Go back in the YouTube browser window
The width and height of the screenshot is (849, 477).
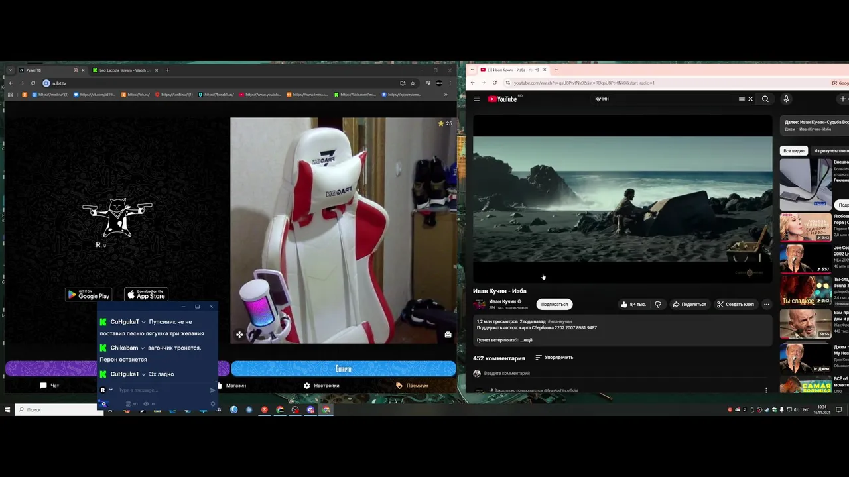(x=472, y=83)
